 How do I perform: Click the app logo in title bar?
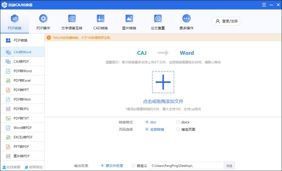[4, 5]
